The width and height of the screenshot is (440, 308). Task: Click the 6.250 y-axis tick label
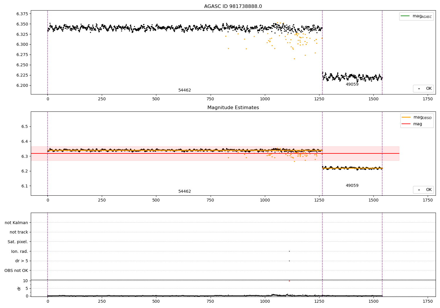(x=22, y=65)
